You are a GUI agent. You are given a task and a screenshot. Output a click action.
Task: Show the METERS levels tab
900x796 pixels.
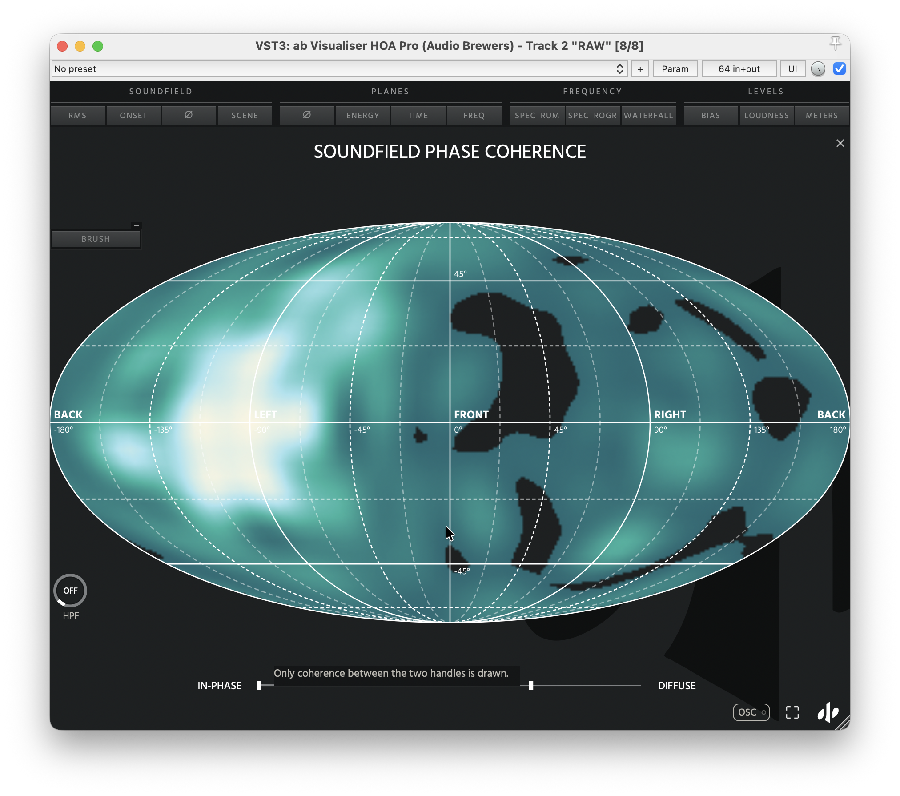822,115
